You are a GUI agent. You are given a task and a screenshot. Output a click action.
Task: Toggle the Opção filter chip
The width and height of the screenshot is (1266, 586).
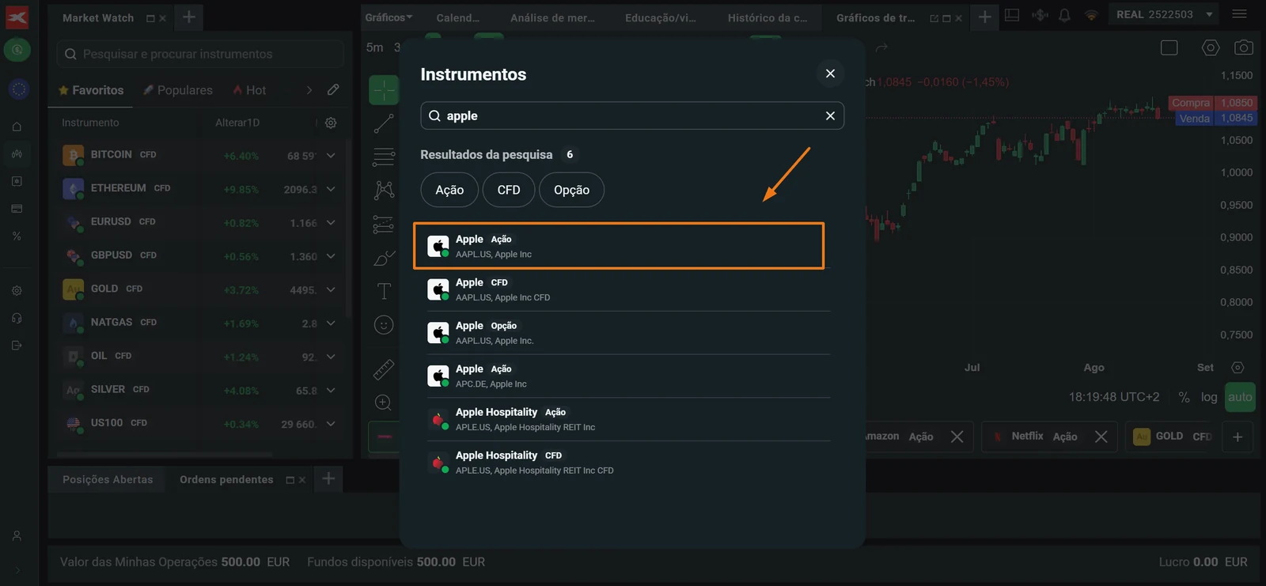click(x=571, y=190)
